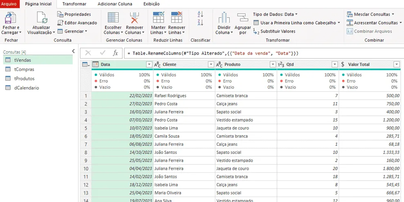Image resolution: width=404 pixels, height=202 pixels.
Task: Click the Remover Linhas icon
Action: pyautogui.click(x=177, y=17)
